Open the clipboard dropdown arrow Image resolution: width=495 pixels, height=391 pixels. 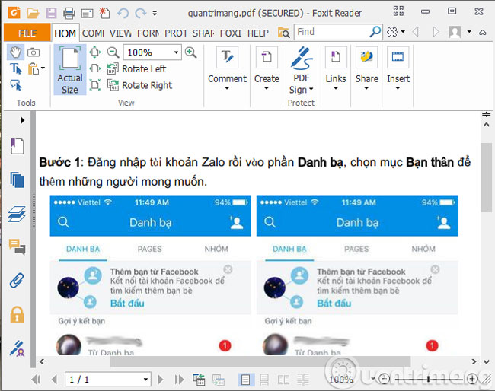43,68
